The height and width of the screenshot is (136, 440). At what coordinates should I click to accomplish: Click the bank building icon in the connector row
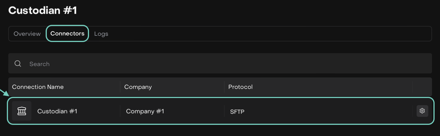coord(22,111)
